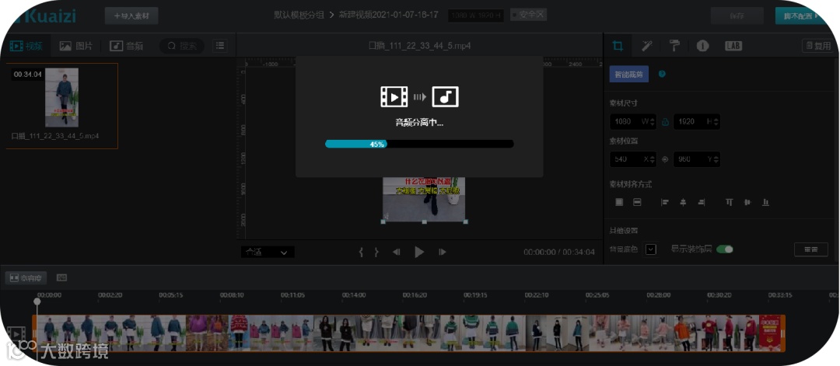
Task: Click the 00:14:00 mark on the timeline ruler
Action: pos(354,295)
